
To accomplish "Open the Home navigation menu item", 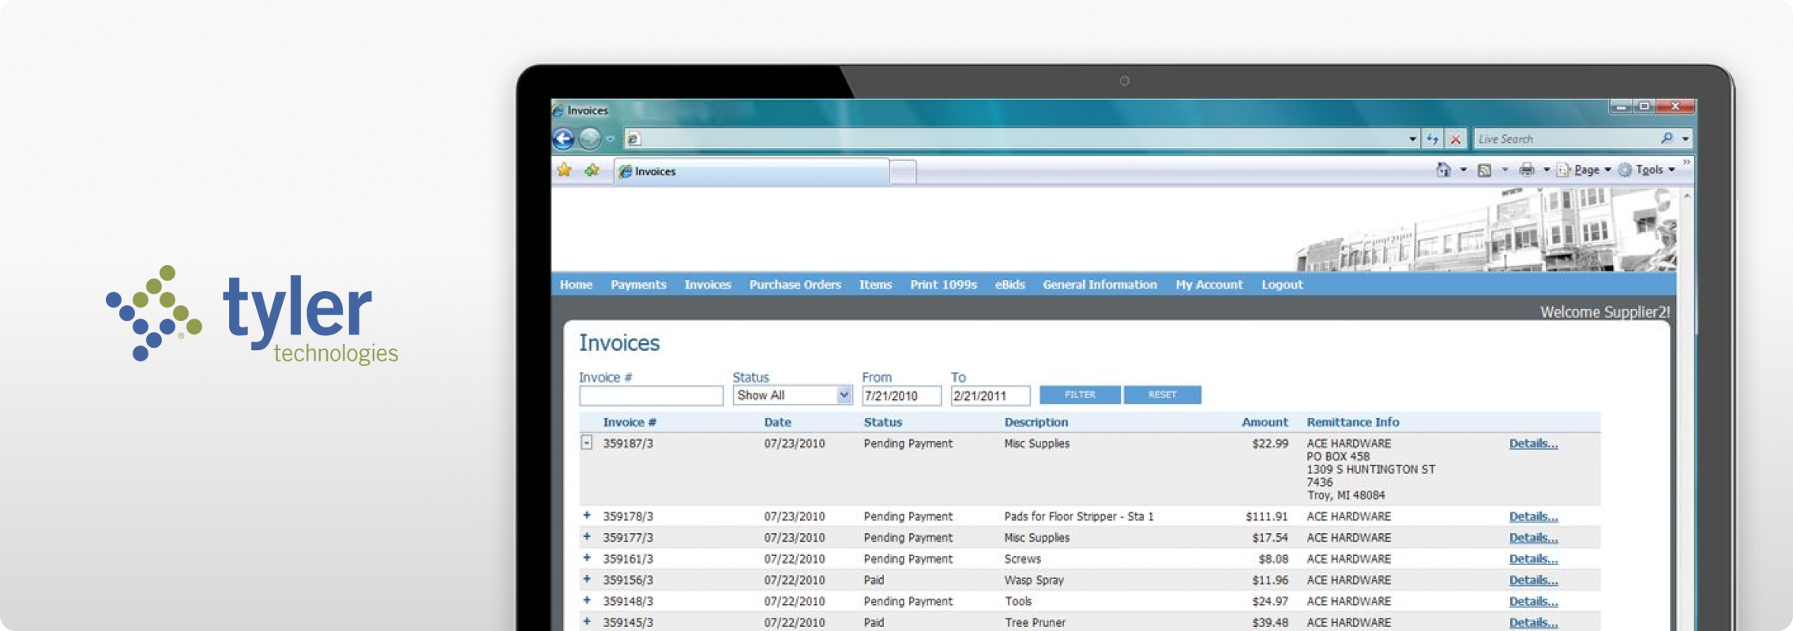I will click(576, 285).
